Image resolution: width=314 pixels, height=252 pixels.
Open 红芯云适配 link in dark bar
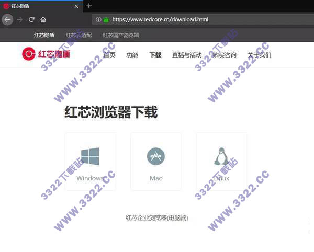[x=78, y=35]
